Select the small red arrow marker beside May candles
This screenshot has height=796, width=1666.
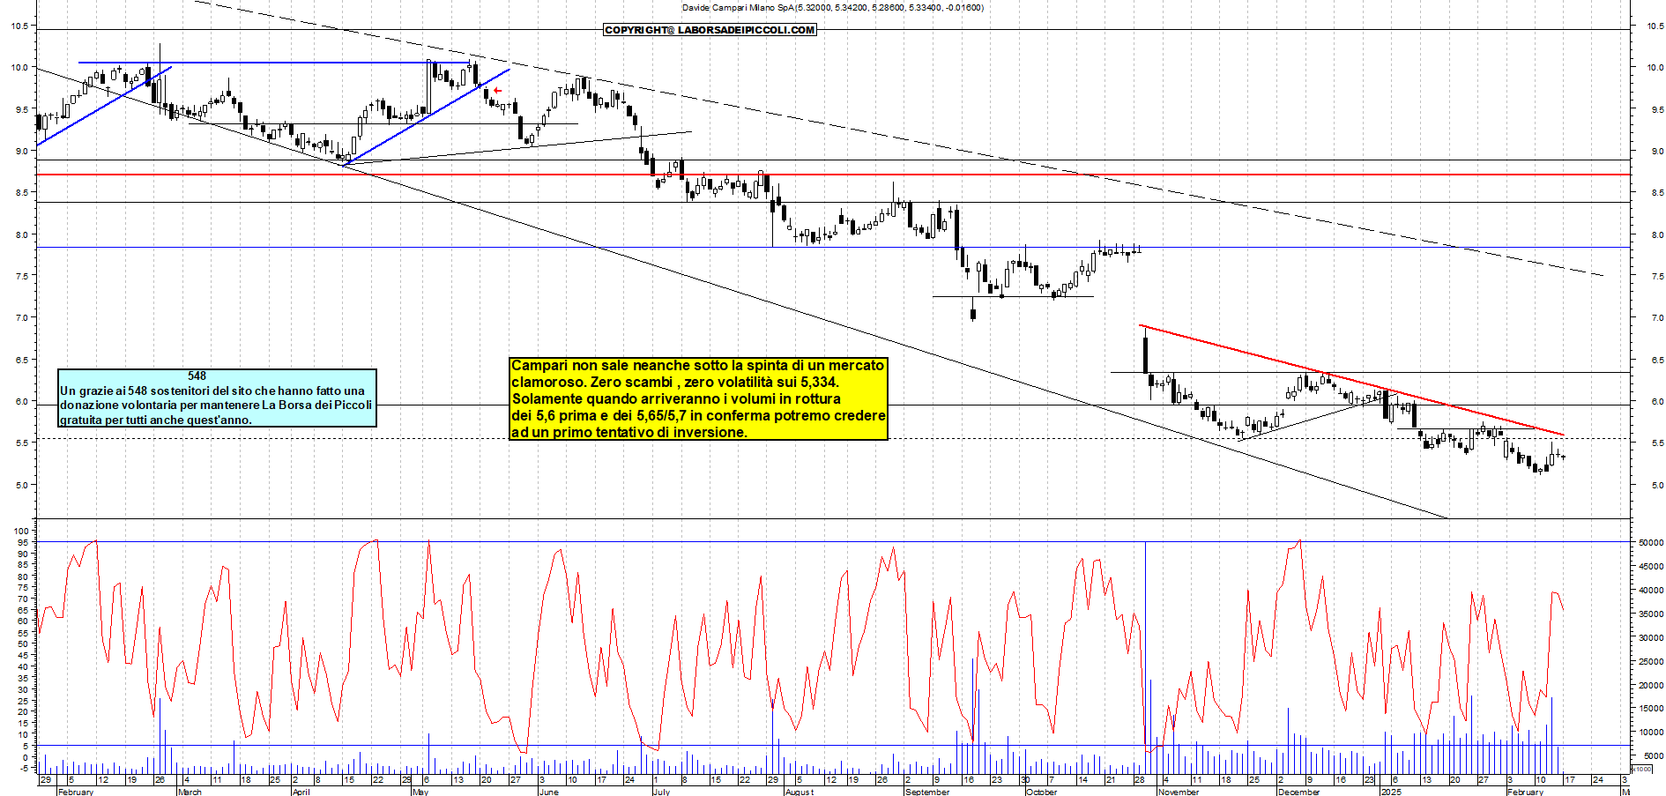coord(498,91)
